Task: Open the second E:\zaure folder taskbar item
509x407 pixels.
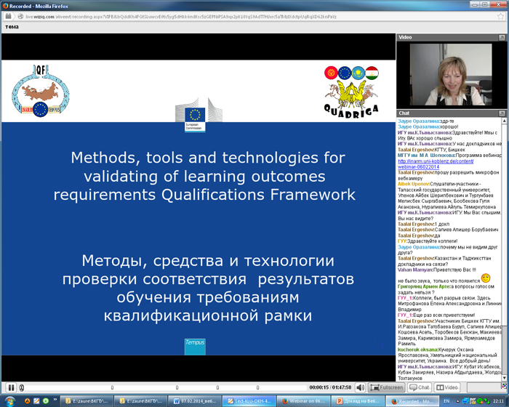Action: point(141,401)
